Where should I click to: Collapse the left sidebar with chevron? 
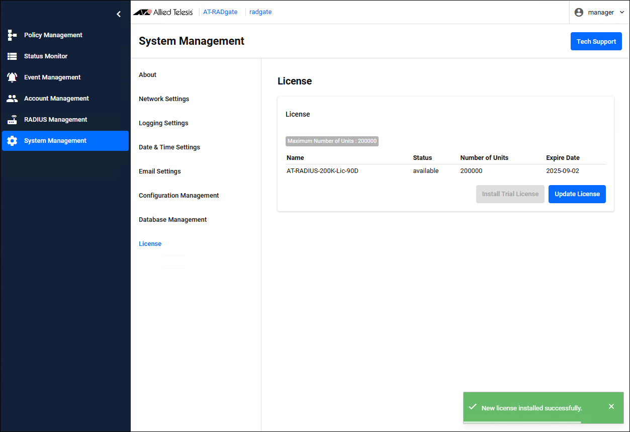coord(119,14)
